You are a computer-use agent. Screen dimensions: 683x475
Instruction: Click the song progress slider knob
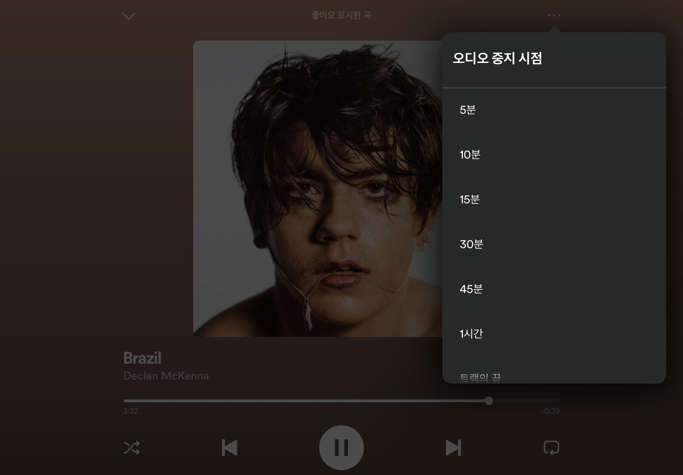coord(489,401)
